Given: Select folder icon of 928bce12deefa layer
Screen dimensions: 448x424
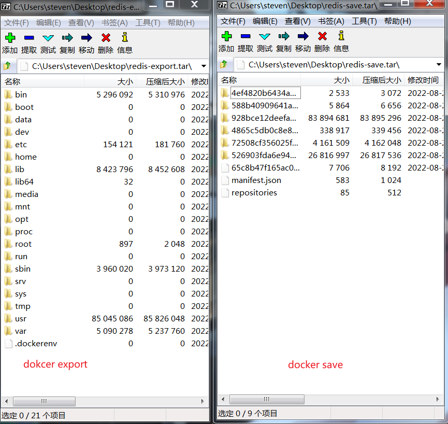Looking at the screenshot, I should 225,118.
